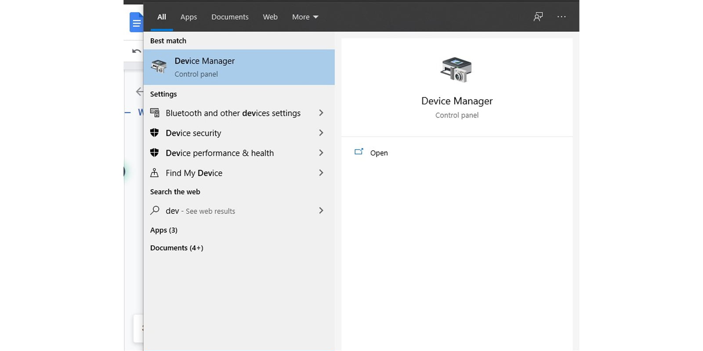Show the Apps (3) results group
703x351 pixels.
point(164,230)
